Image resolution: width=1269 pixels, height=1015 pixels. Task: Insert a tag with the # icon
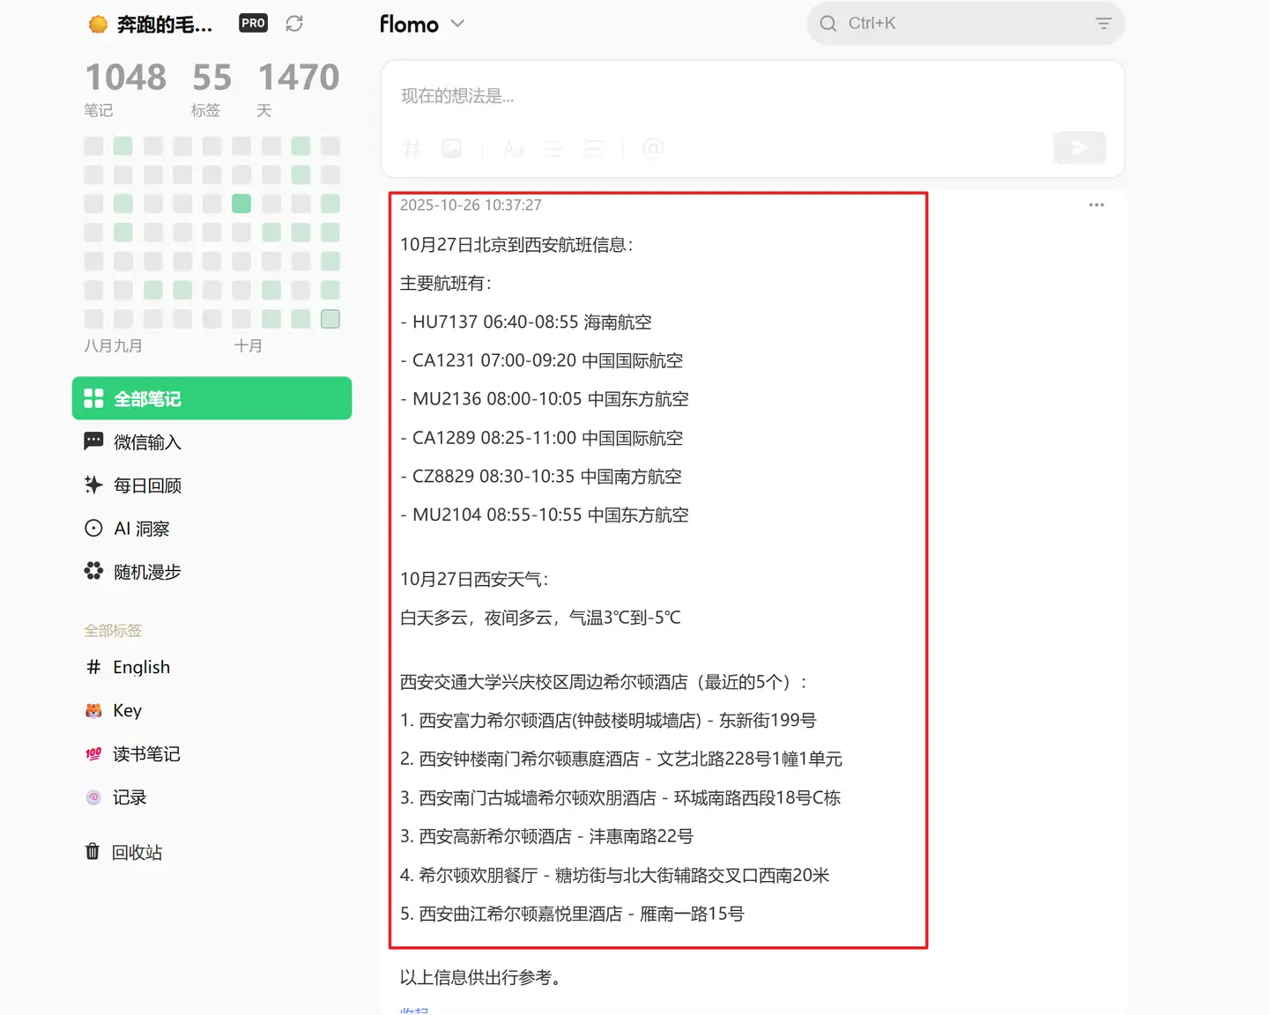click(412, 148)
